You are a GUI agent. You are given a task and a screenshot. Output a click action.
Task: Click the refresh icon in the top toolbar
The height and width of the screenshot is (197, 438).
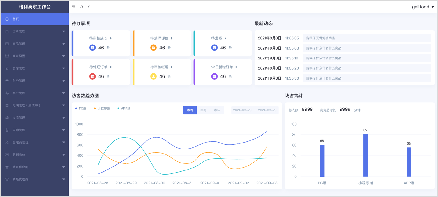81,6
